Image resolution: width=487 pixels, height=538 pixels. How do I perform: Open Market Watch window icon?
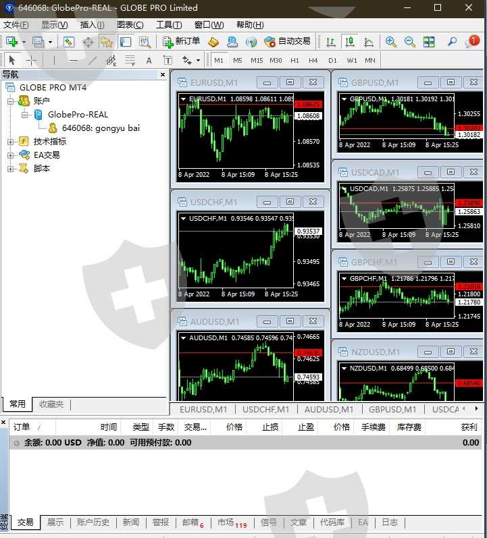tap(69, 42)
